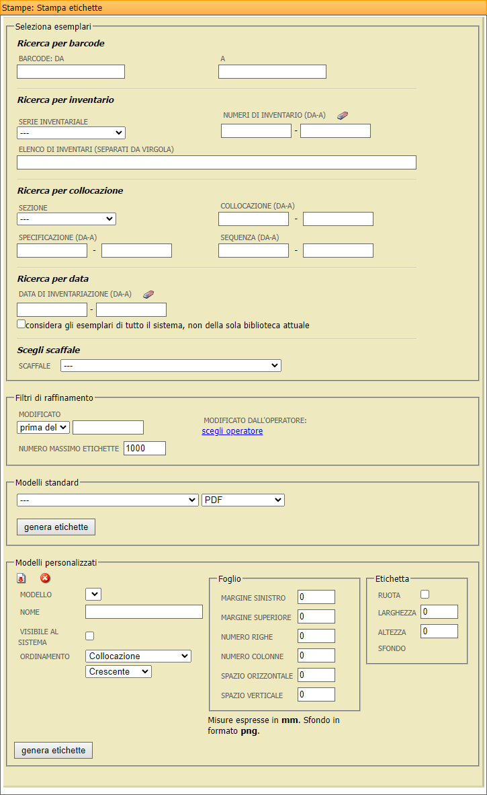Viewport: 487px width, 795px height.
Task: Expand the Collocazione ordinamento dropdown
Action: click(138, 656)
